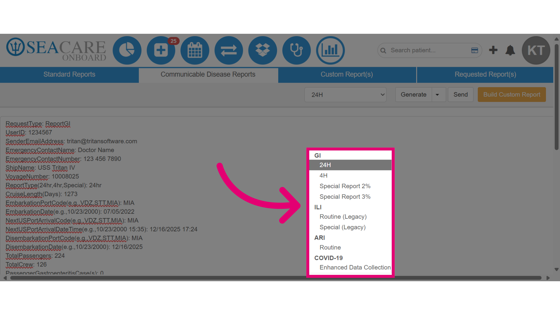
Task: Switch to Standard Reports tab
Action: [69, 75]
